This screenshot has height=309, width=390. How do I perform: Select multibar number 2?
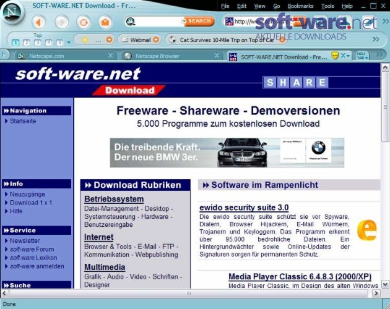(27, 43)
